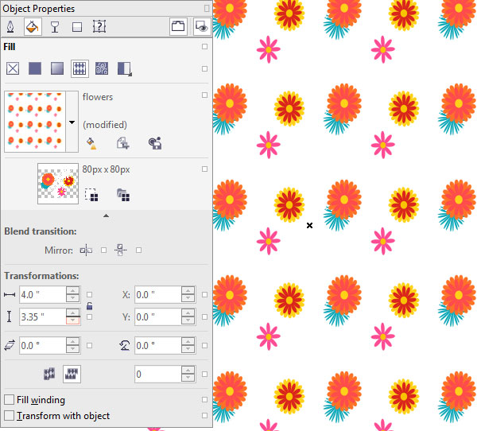Click the fill width 4.0" field
Viewport: 477px width, 431px height.
pyautogui.click(x=43, y=295)
